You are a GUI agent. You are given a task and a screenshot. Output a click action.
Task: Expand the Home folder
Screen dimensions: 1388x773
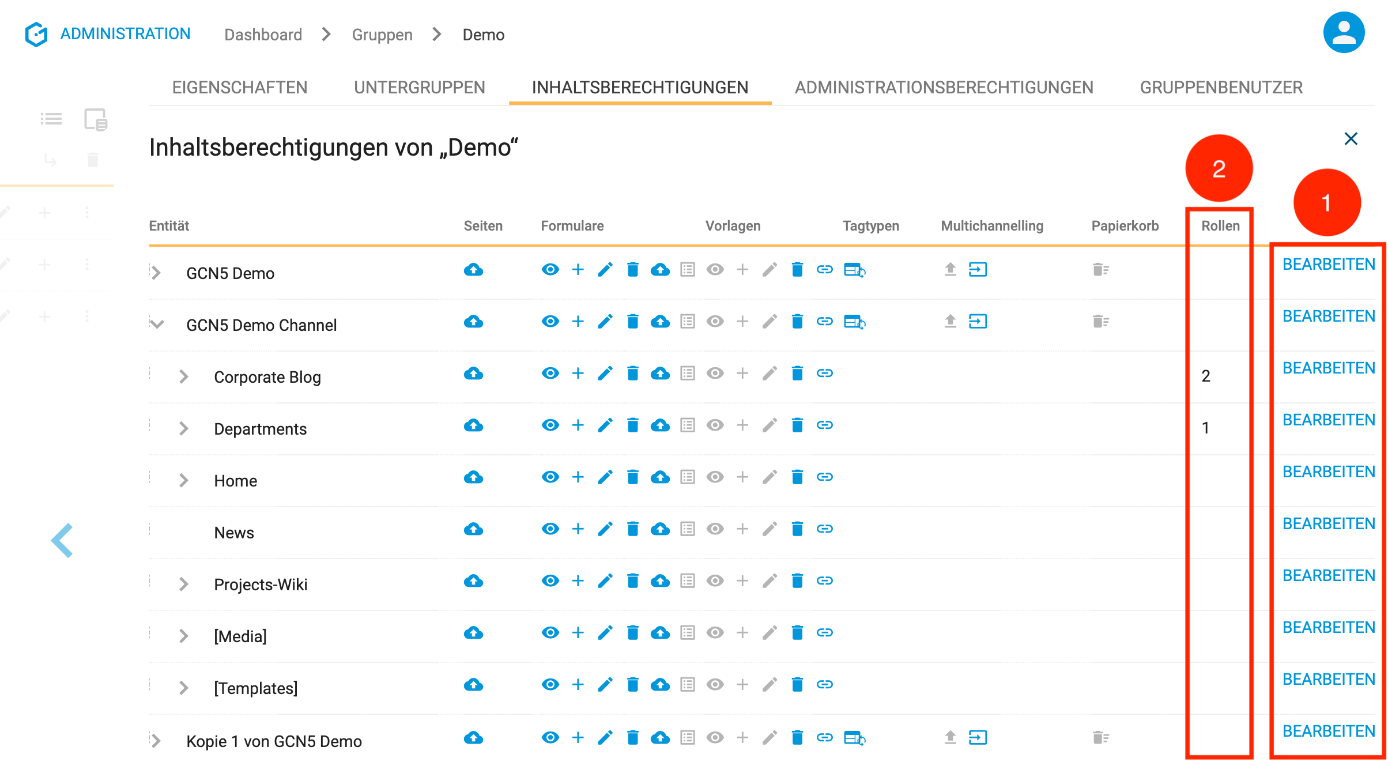click(184, 480)
